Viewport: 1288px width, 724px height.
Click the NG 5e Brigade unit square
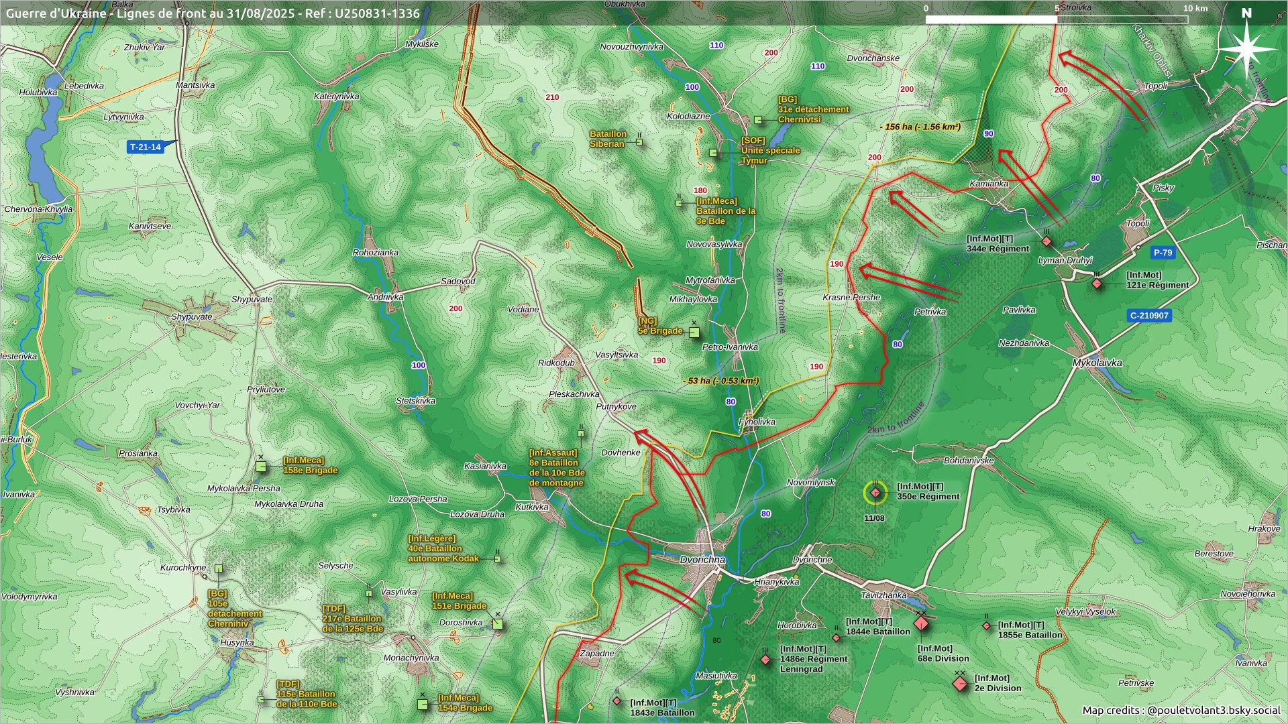pos(694,332)
